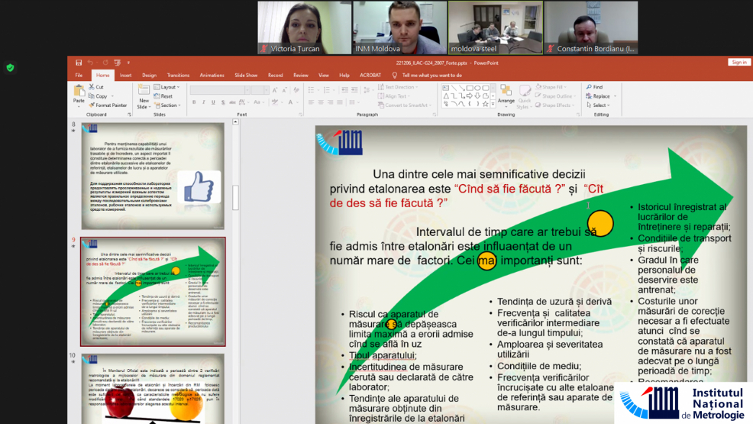This screenshot has width=753, height=424.
Task: Open the Transitions ribbon tab
Action: 178,75
